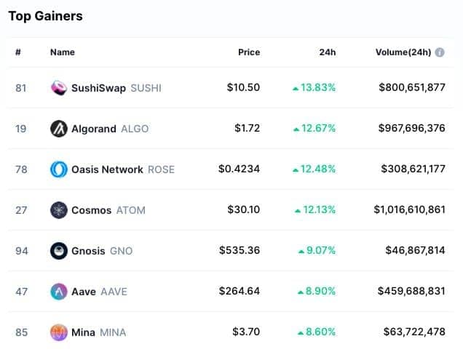Sort by the # rank column header

tap(18, 52)
